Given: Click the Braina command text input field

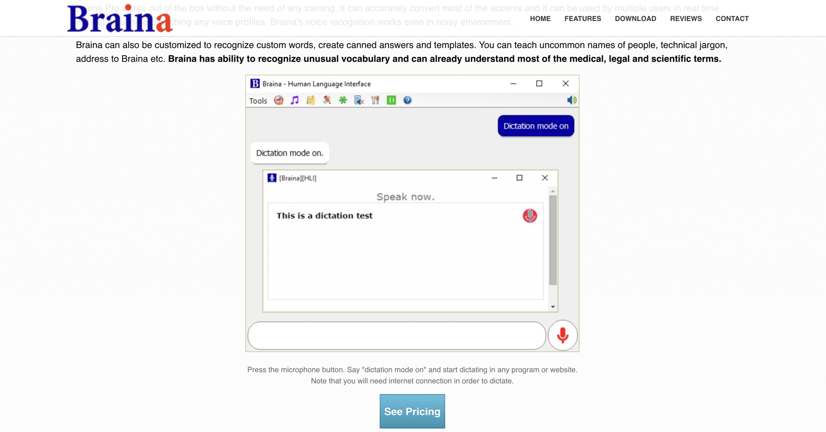Looking at the screenshot, I should [397, 336].
